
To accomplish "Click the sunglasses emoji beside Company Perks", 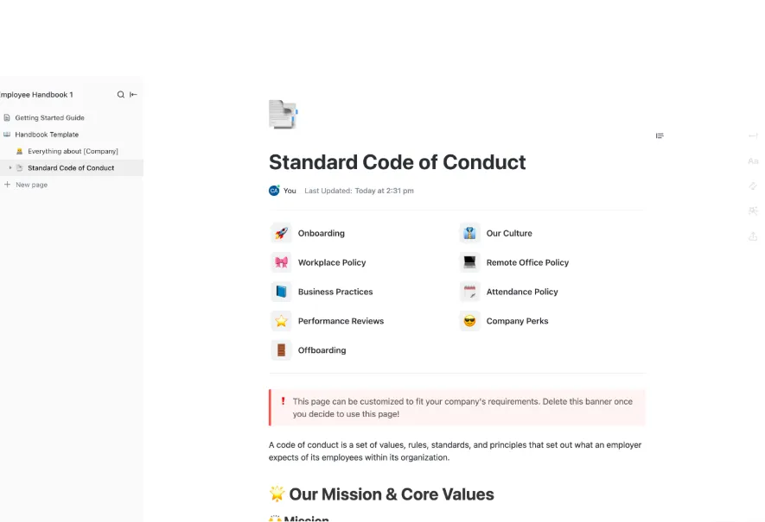I will (470, 321).
